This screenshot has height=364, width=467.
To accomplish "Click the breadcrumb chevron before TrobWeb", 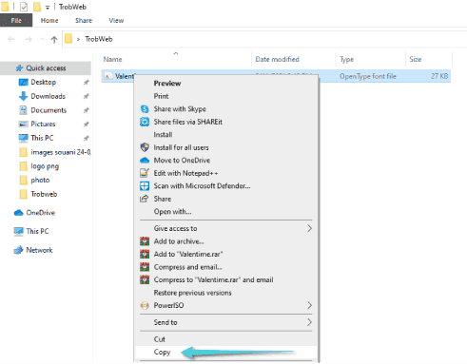I will tap(78, 39).
